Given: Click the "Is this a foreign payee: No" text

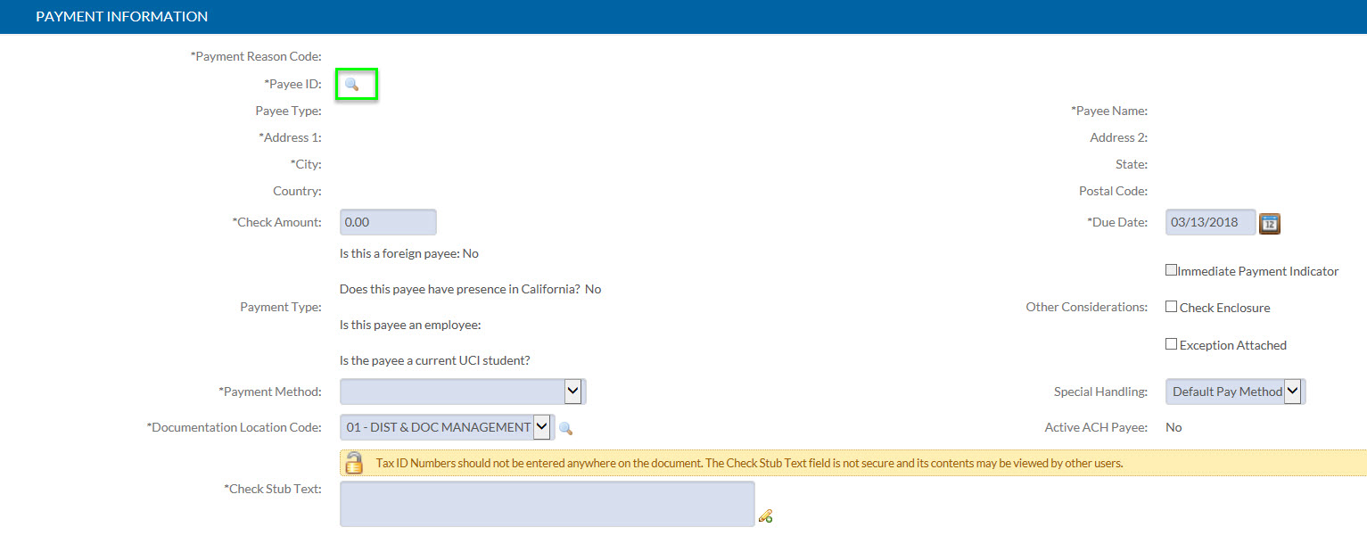Looking at the screenshot, I should [409, 253].
